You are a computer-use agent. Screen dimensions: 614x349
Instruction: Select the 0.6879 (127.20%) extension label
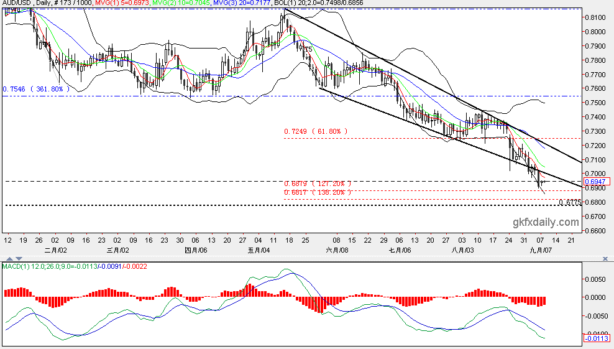click(x=318, y=184)
